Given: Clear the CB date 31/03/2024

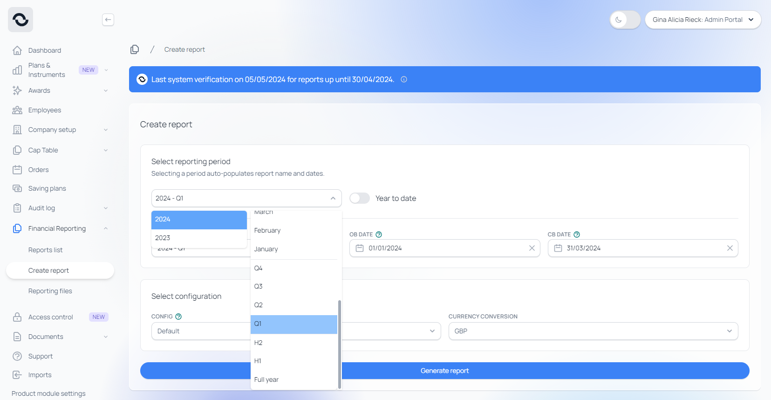Looking at the screenshot, I should pyautogui.click(x=730, y=248).
